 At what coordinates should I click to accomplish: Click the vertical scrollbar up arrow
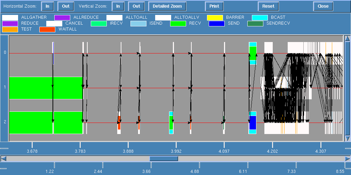click(x=347, y=39)
